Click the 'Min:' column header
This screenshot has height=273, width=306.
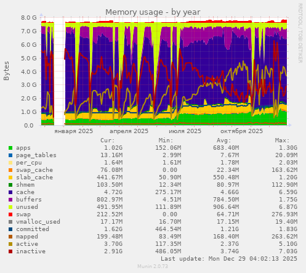(166, 141)
